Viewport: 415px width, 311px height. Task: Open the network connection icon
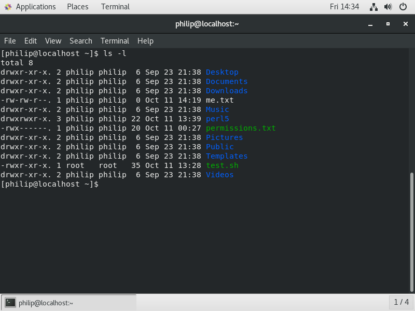(374, 7)
